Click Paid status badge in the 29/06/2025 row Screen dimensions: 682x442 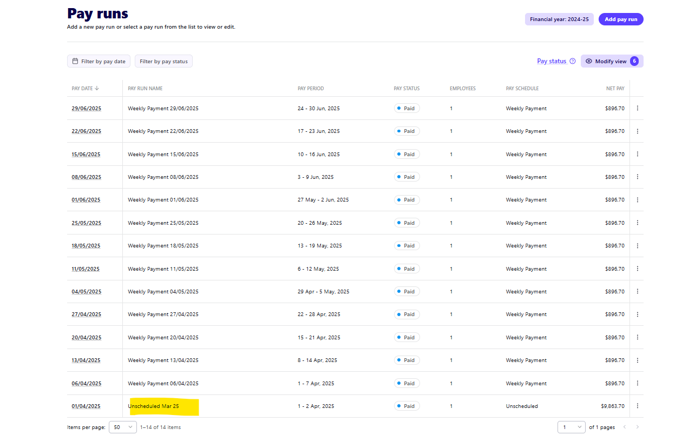coord(406,108)
